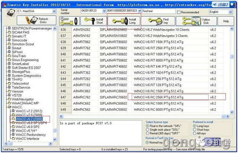
Task: Select Long keys preference
Action: pos(194,126)
